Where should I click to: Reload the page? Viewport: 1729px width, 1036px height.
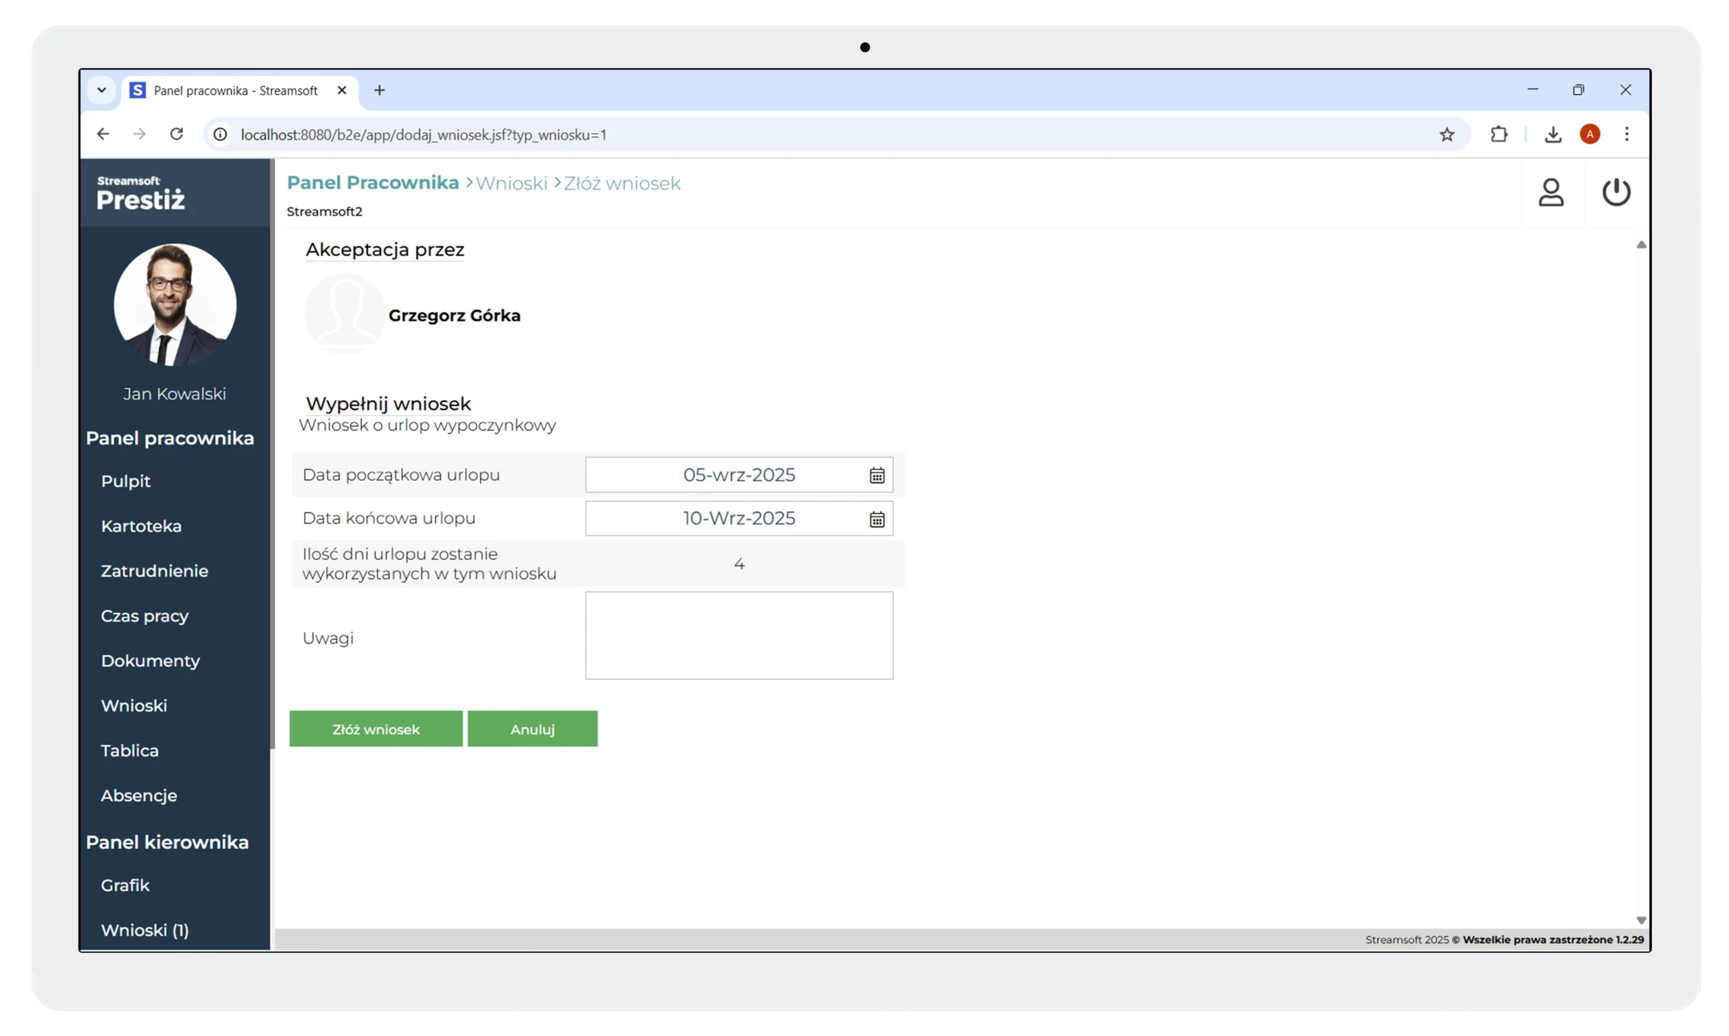tap(177, 134)
